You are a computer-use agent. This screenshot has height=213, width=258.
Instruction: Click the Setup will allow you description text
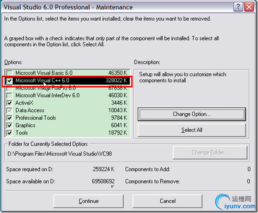183,77
